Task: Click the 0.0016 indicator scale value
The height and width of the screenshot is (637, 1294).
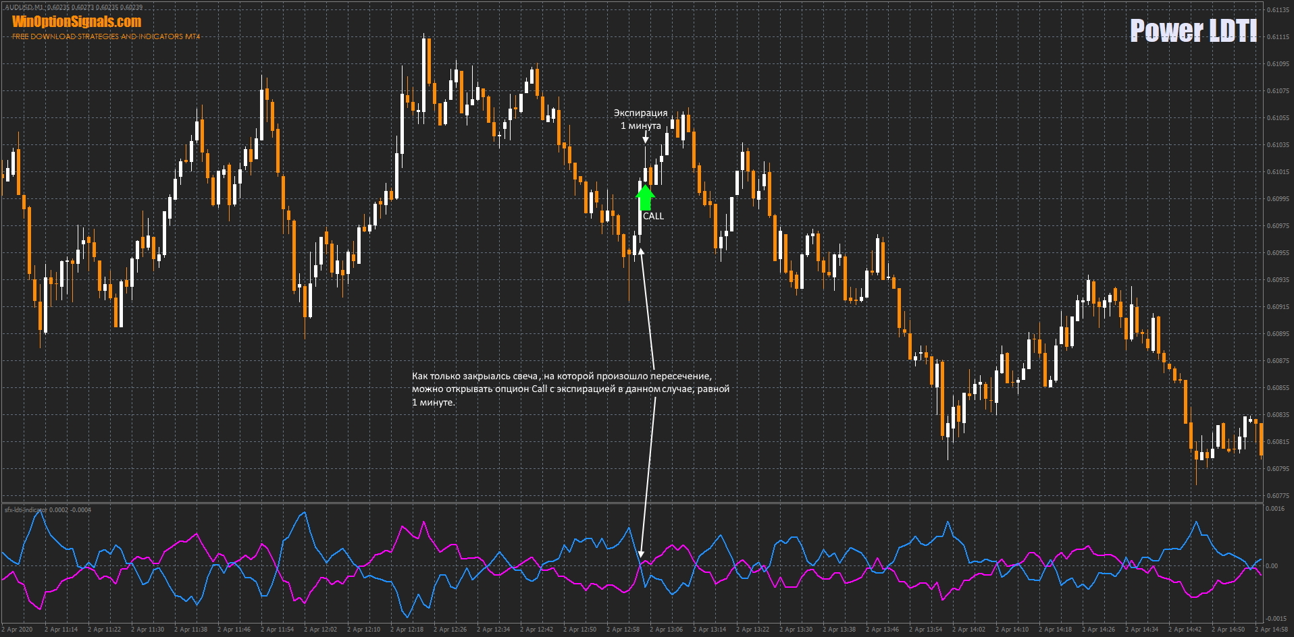Action: tap(1275, 509)
